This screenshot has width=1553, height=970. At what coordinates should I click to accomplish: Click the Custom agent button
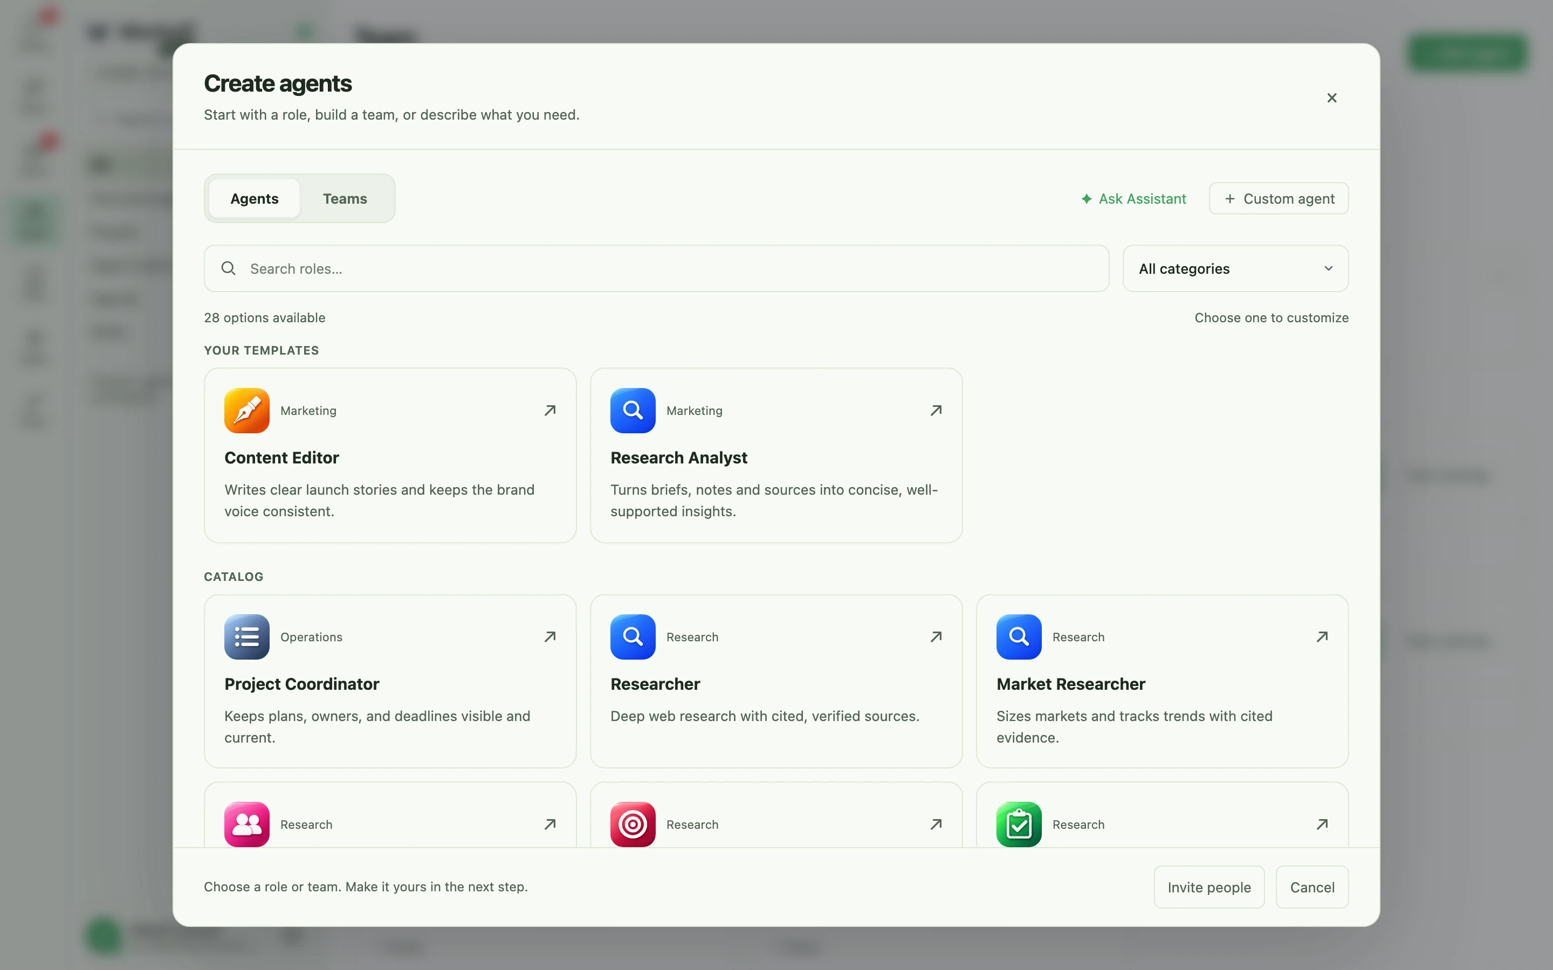pyautogui.click(x=1279, y=199)
